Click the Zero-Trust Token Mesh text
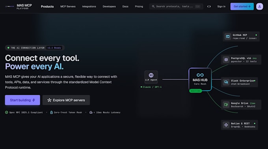This screenshot has height=149, width=268. [x=68, y=113]
